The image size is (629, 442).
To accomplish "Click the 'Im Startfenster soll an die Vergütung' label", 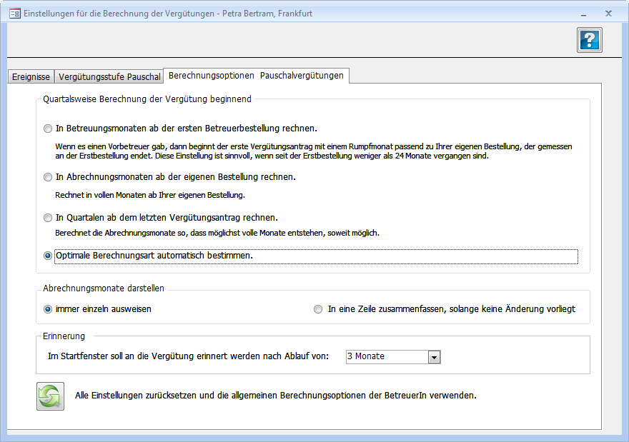I will [188, 356].
